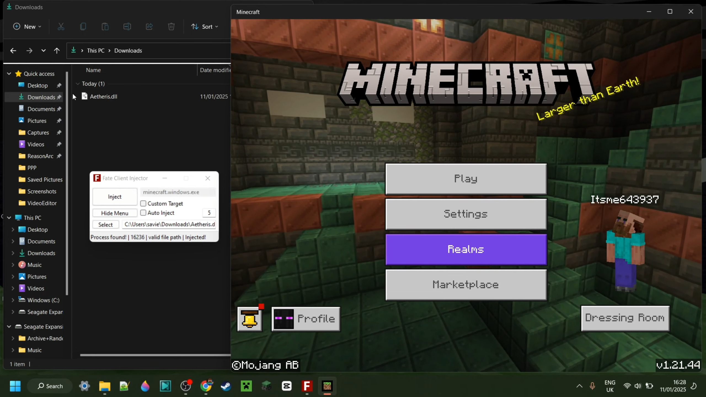This screenshot has width=706, height=397.
Task: Click the Delete trash icon in Explorer
Action: (x=171, y=26)
